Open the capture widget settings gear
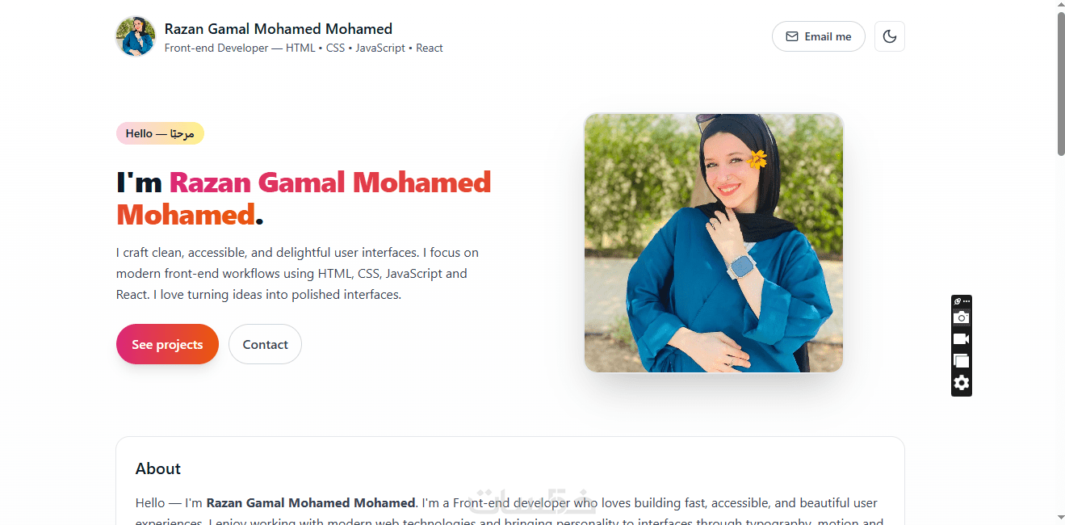This screenshot has width=1065, height=525. [961, 383]
